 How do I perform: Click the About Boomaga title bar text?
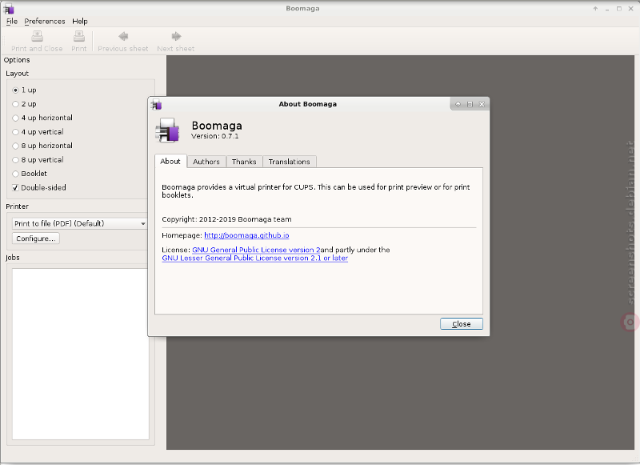308,104
